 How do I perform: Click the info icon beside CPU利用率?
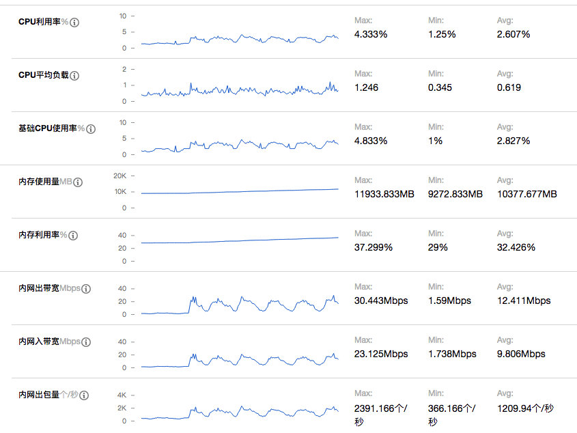pyautogui.click(x=75, y=23)
